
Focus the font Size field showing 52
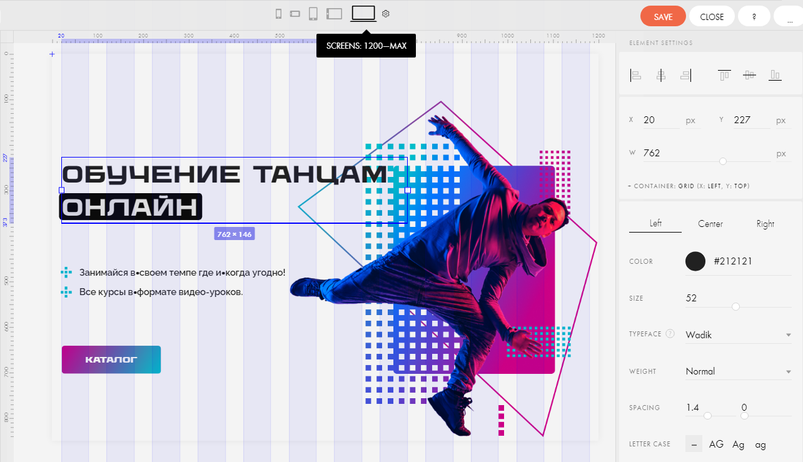(x=739, y=298)
